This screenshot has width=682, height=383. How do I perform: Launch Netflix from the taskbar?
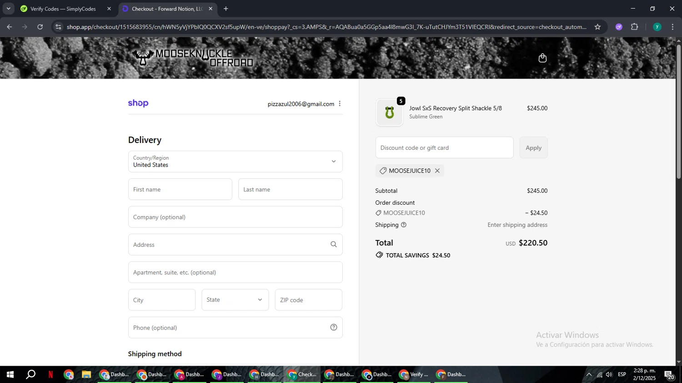(50, 374)
